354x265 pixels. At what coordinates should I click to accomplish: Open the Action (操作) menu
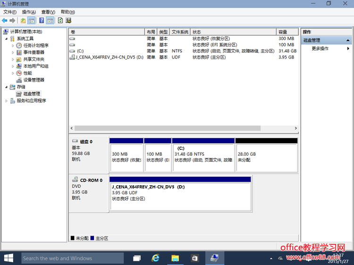point(29,12)
